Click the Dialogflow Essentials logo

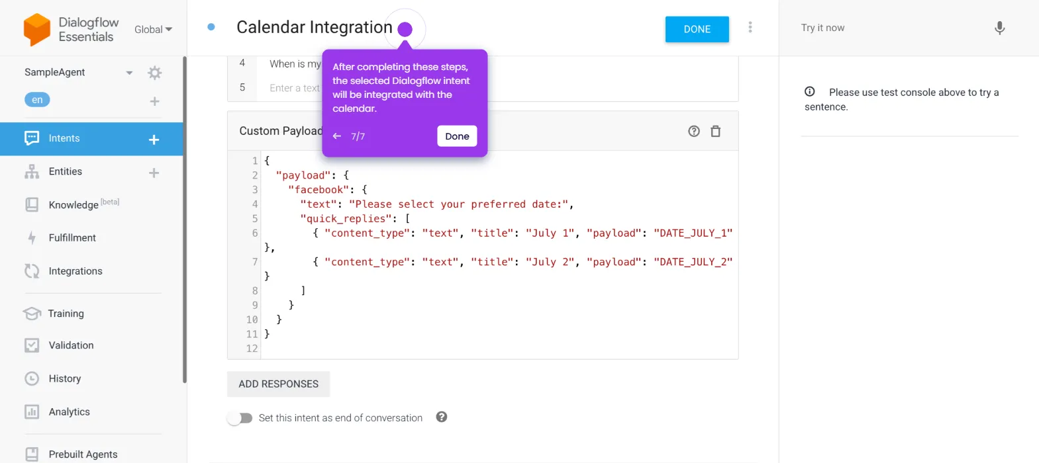72,29
